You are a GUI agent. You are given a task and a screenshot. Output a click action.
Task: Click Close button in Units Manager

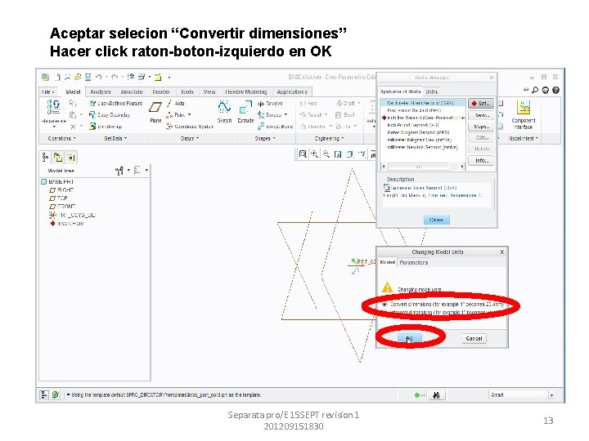(x=437, y=220)
